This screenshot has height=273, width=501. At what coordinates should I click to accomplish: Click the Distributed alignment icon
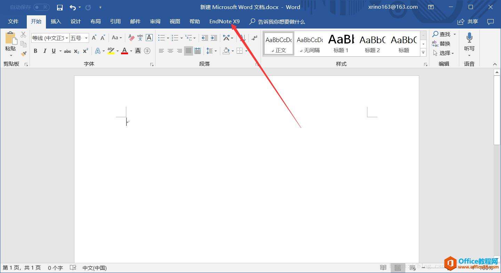pos(198,51)
